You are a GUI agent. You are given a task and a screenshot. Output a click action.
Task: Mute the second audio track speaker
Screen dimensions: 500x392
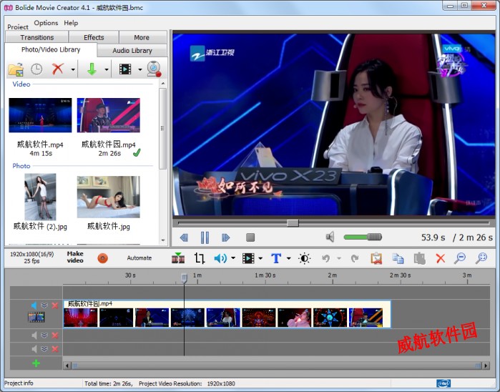tap(34, 335)
